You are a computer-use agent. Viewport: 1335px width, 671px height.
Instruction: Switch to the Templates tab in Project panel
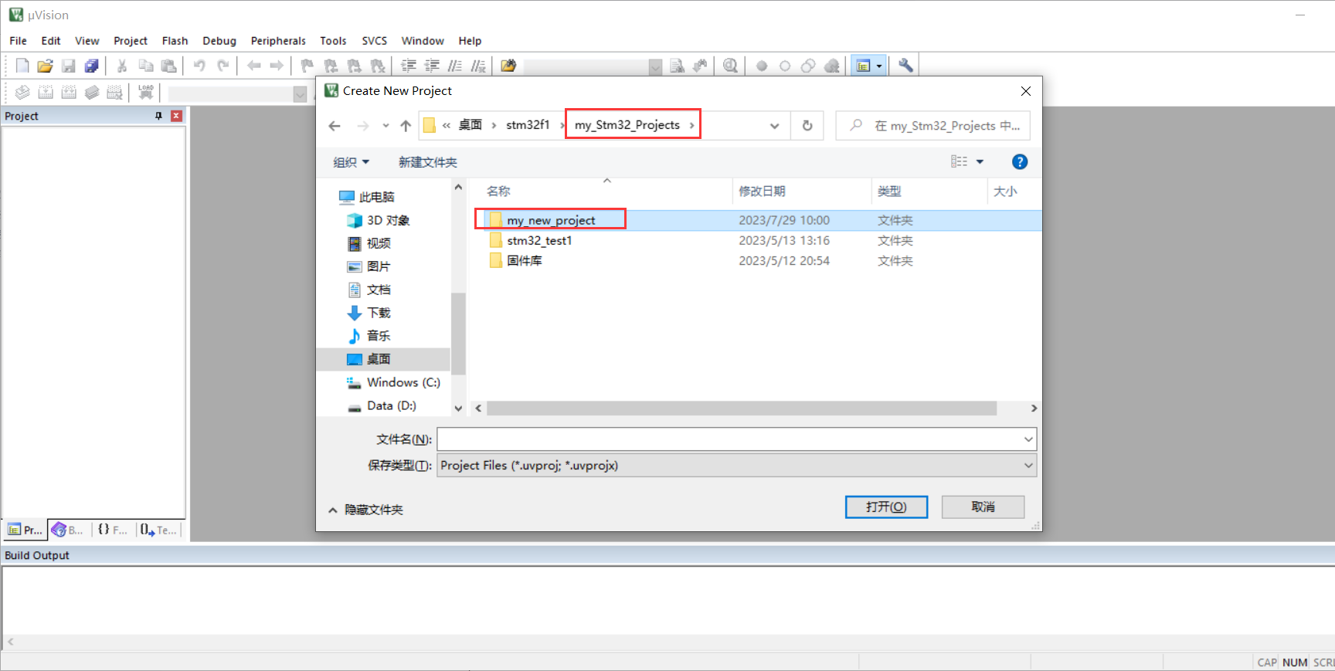[x=158, y=530]
